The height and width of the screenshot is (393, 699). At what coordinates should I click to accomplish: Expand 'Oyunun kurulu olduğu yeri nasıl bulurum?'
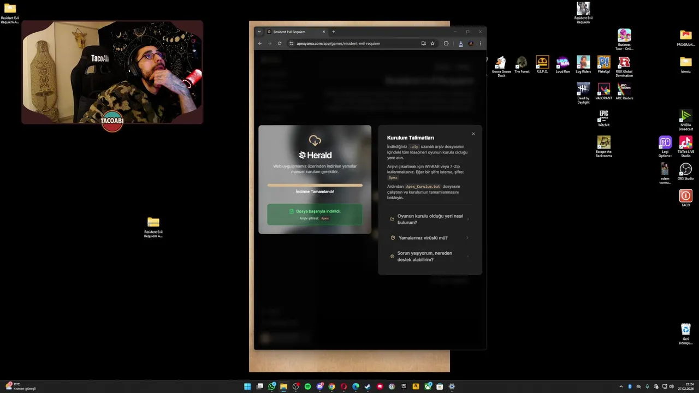click(430, 219)
